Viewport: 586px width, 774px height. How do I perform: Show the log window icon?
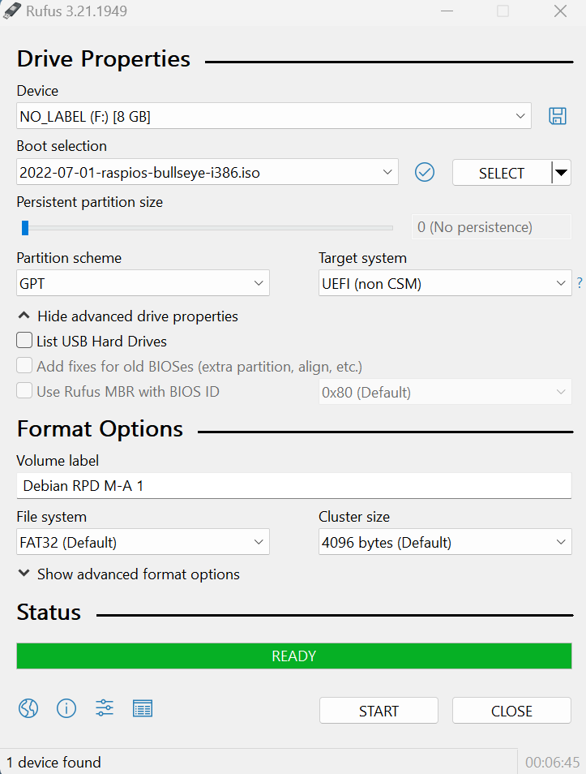click(143, 708)
